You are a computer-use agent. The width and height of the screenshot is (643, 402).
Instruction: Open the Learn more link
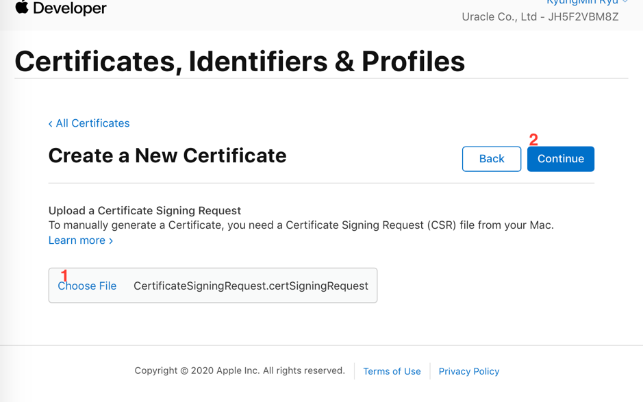[x=81, y=240]
